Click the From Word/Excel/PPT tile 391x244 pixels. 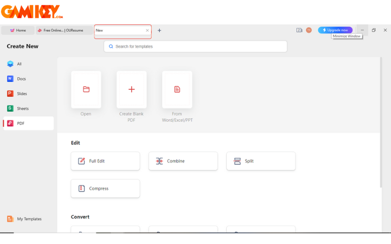pos(177,90)
